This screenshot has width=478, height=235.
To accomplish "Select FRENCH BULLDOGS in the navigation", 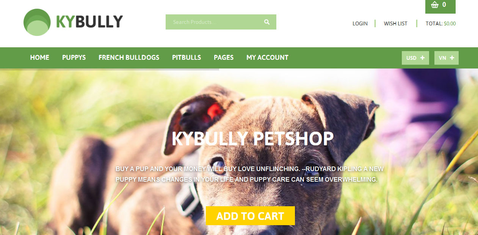I will (129, 58).
